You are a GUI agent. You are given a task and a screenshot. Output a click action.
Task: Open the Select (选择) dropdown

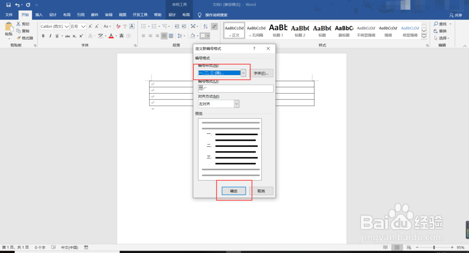[x=441, y=38]
